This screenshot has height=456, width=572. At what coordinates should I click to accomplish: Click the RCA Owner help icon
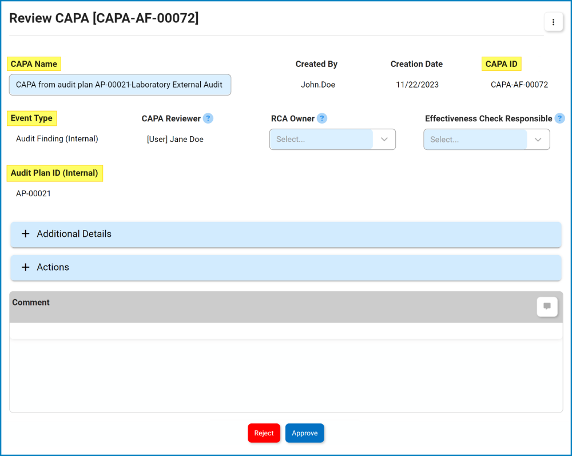[322, 118]
